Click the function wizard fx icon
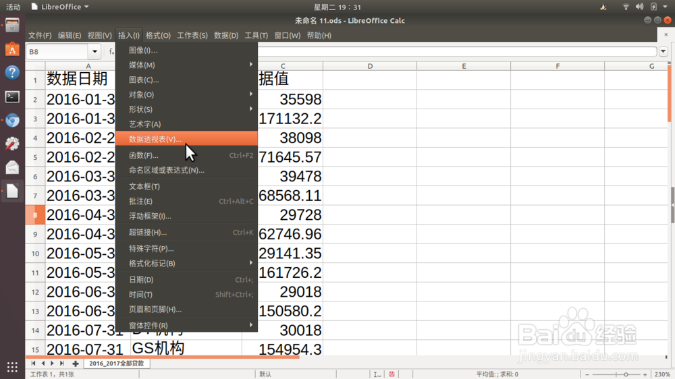Image resolution: width=675 pixels, height=379 pixels. (111, 52)
